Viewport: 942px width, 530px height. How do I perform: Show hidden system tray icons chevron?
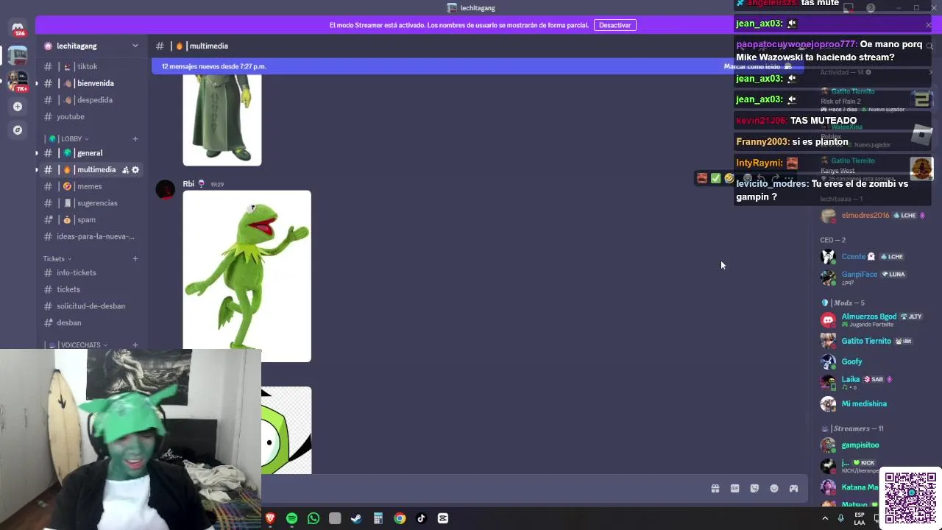(825, 518)
